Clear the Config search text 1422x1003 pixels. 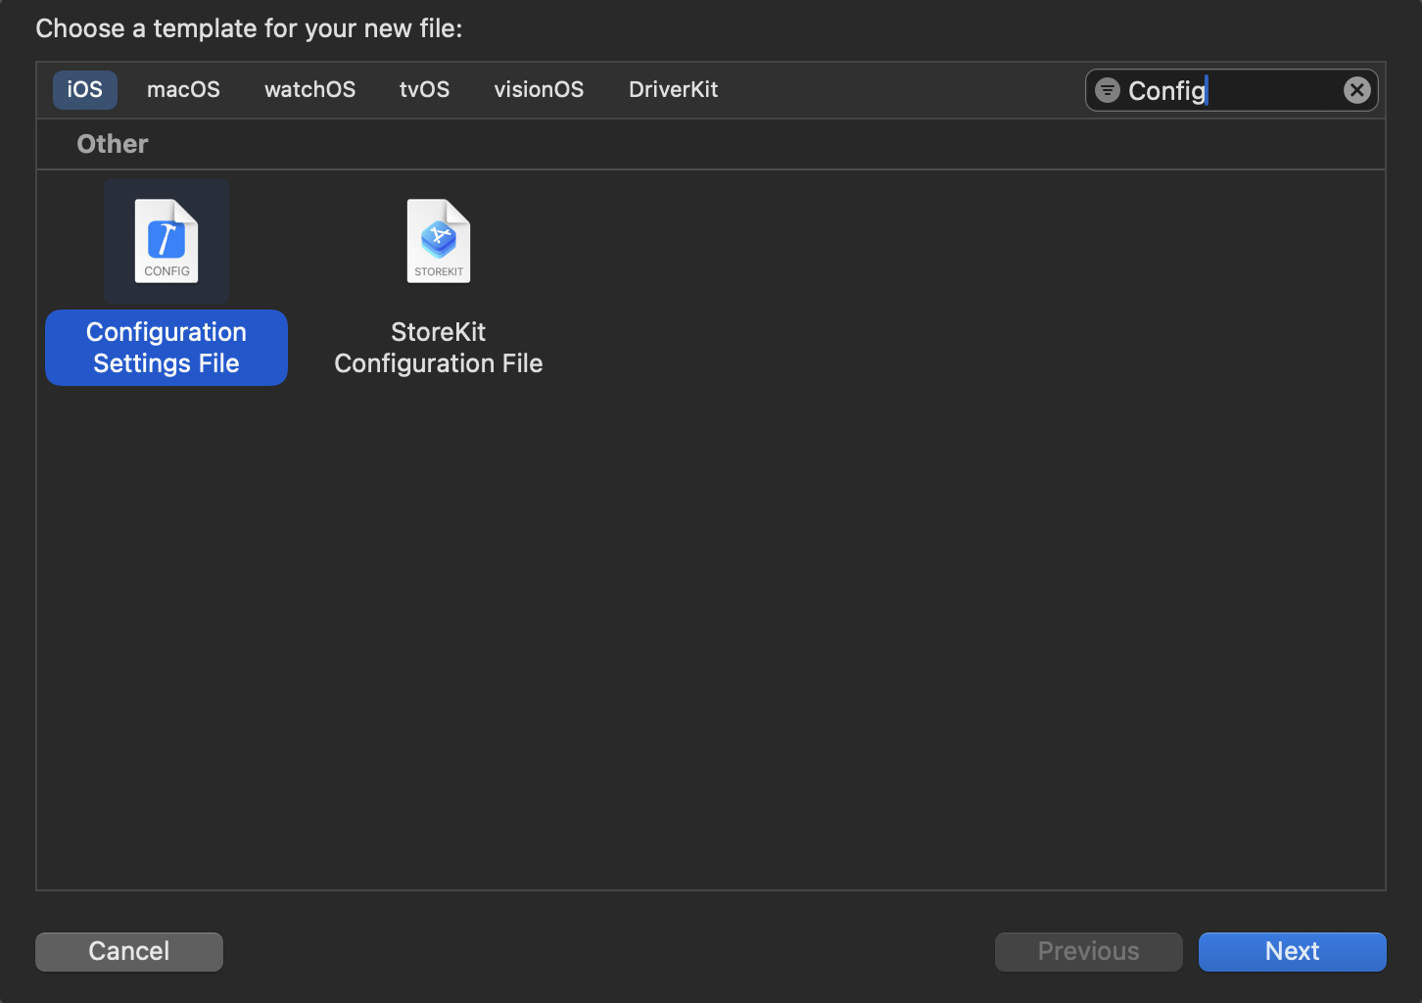click(x=1356, y=90)
